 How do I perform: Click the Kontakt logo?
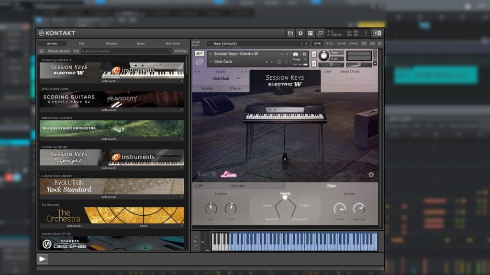point(57,33)
